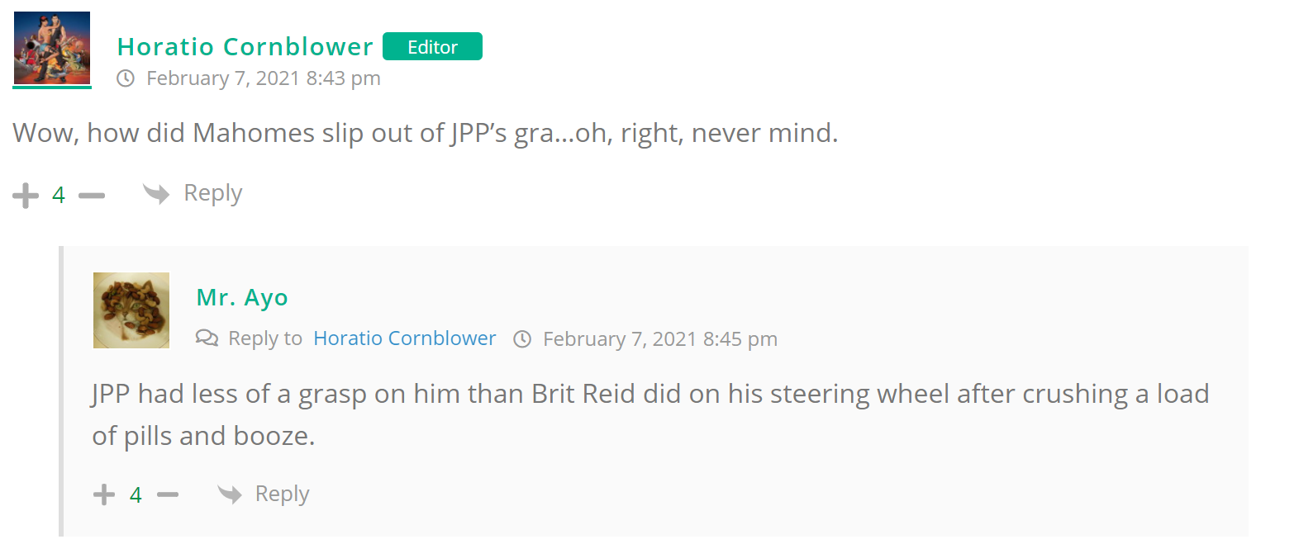Click reply arrow icon under Horatio's comment
The height and width of the screenshot is (544, 1299).
tap(155, 193)
